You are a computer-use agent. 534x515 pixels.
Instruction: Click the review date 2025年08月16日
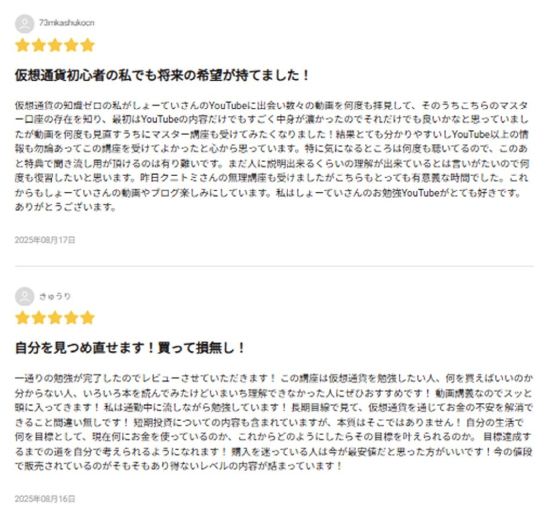click(45, 498)
